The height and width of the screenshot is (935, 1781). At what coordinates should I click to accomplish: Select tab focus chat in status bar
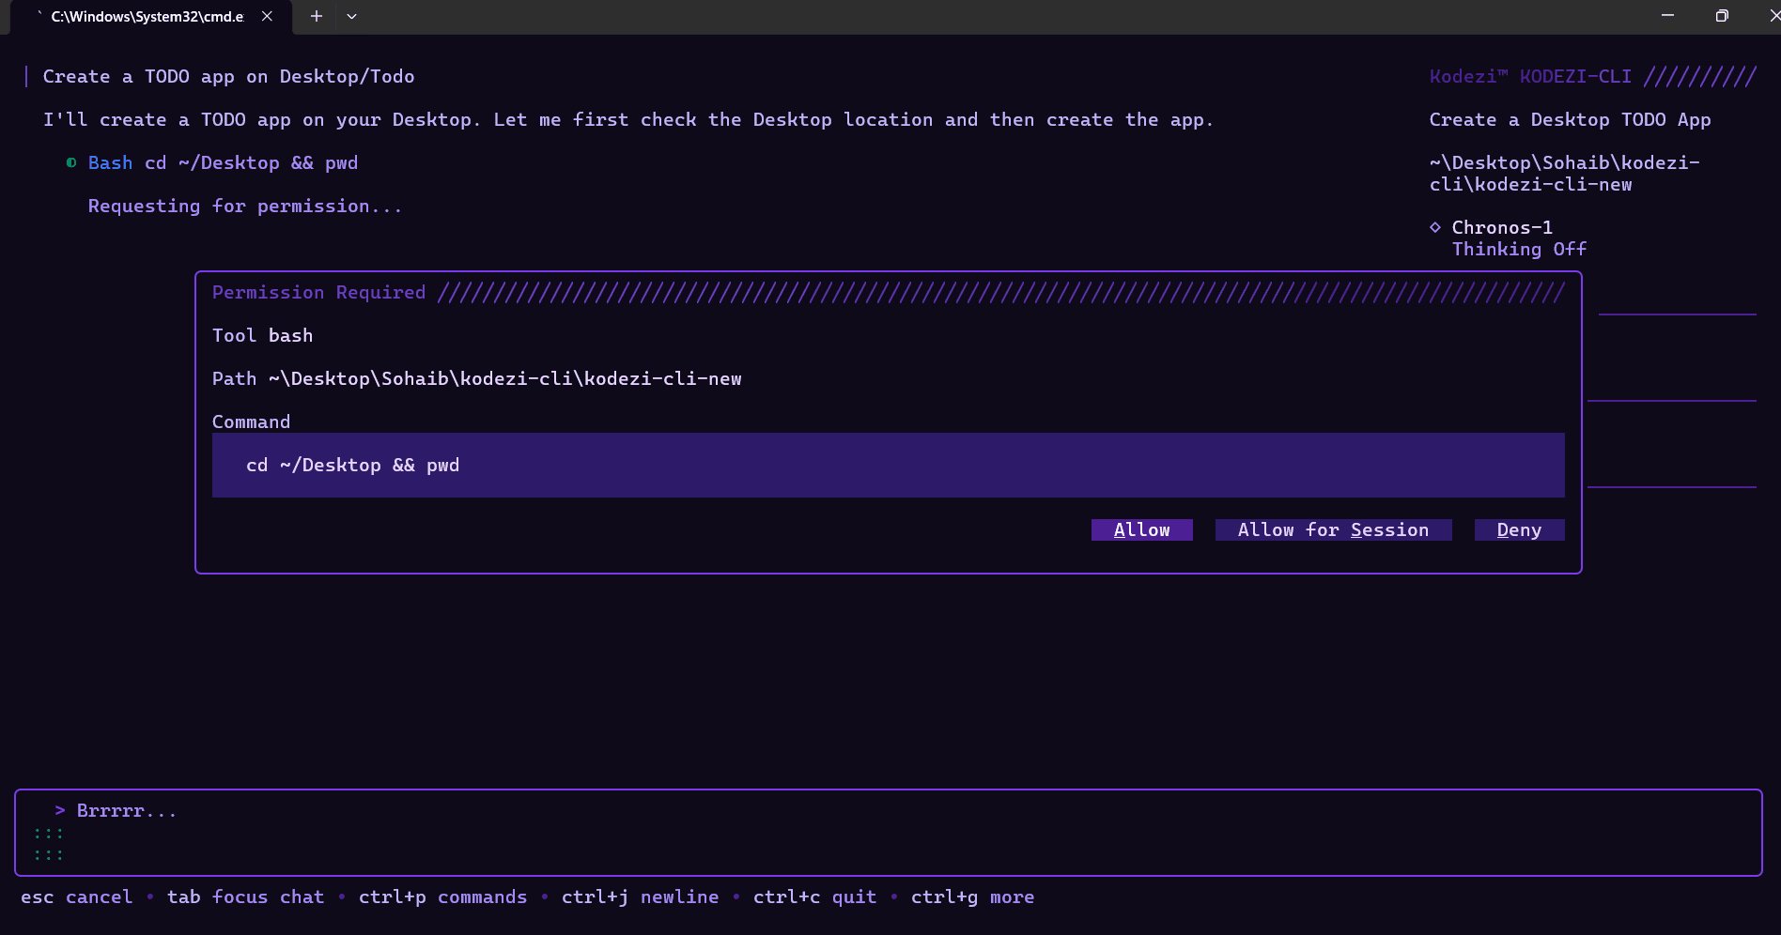coord(245,897)
